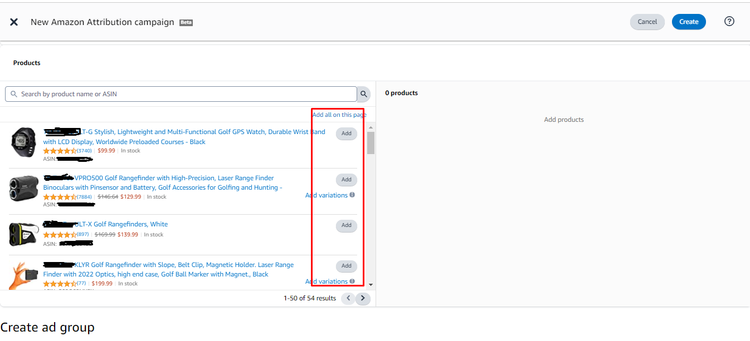Click the 1-50 of 54 results text

(310, 298)
